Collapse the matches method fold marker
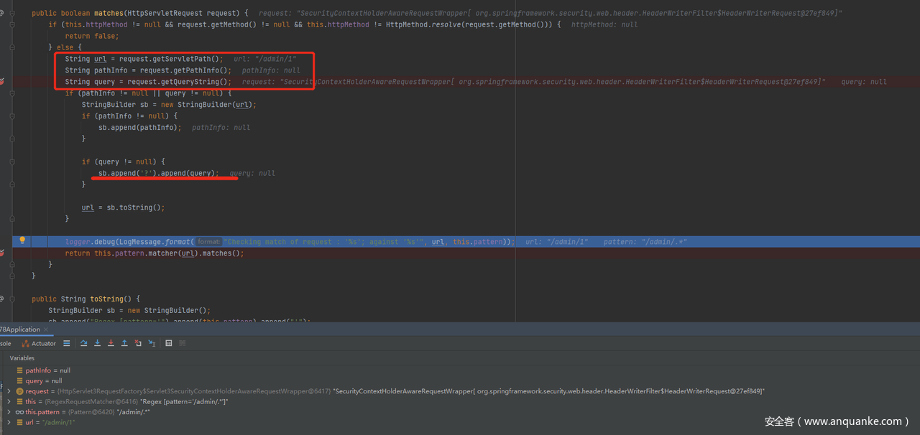The height and width of the screenshot is (435, 920). click(11, 13)
